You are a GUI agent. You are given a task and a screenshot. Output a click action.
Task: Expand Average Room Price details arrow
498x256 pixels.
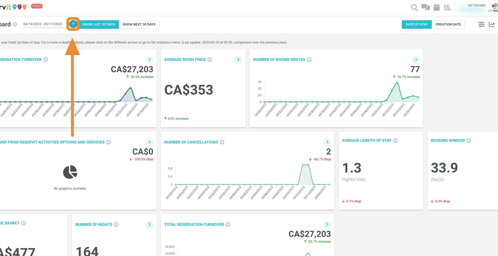point(238,60)
